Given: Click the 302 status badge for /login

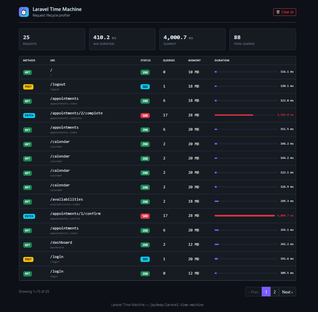Looking at the screenshot, I should coord(145,259).
